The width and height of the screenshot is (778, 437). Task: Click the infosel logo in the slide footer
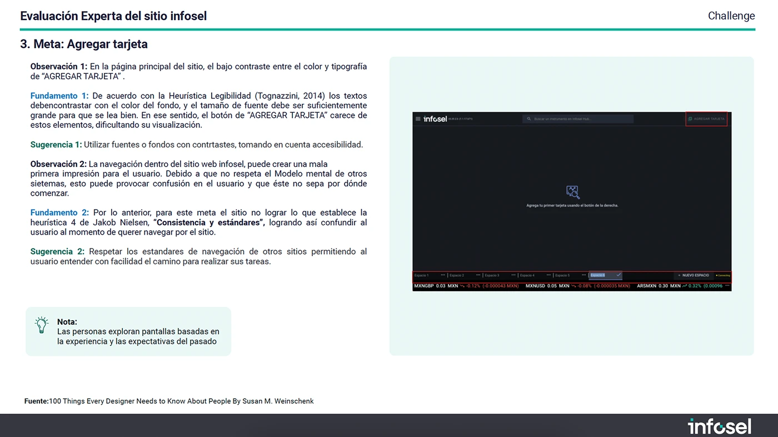(720, 426)
